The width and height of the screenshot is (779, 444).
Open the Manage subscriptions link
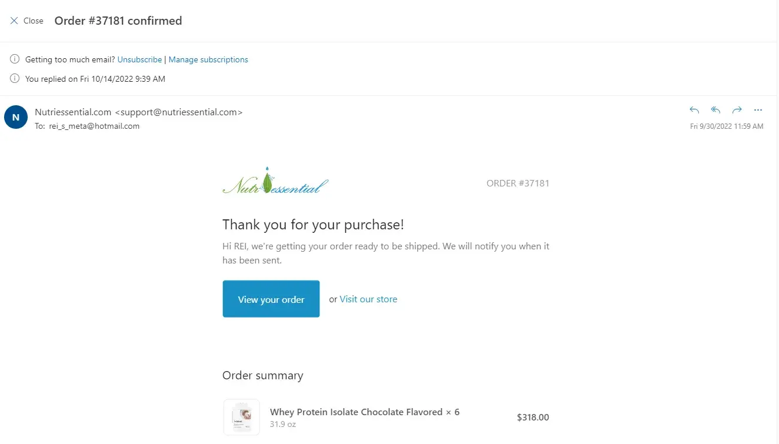pyautogui.click(x=208, y=59)
